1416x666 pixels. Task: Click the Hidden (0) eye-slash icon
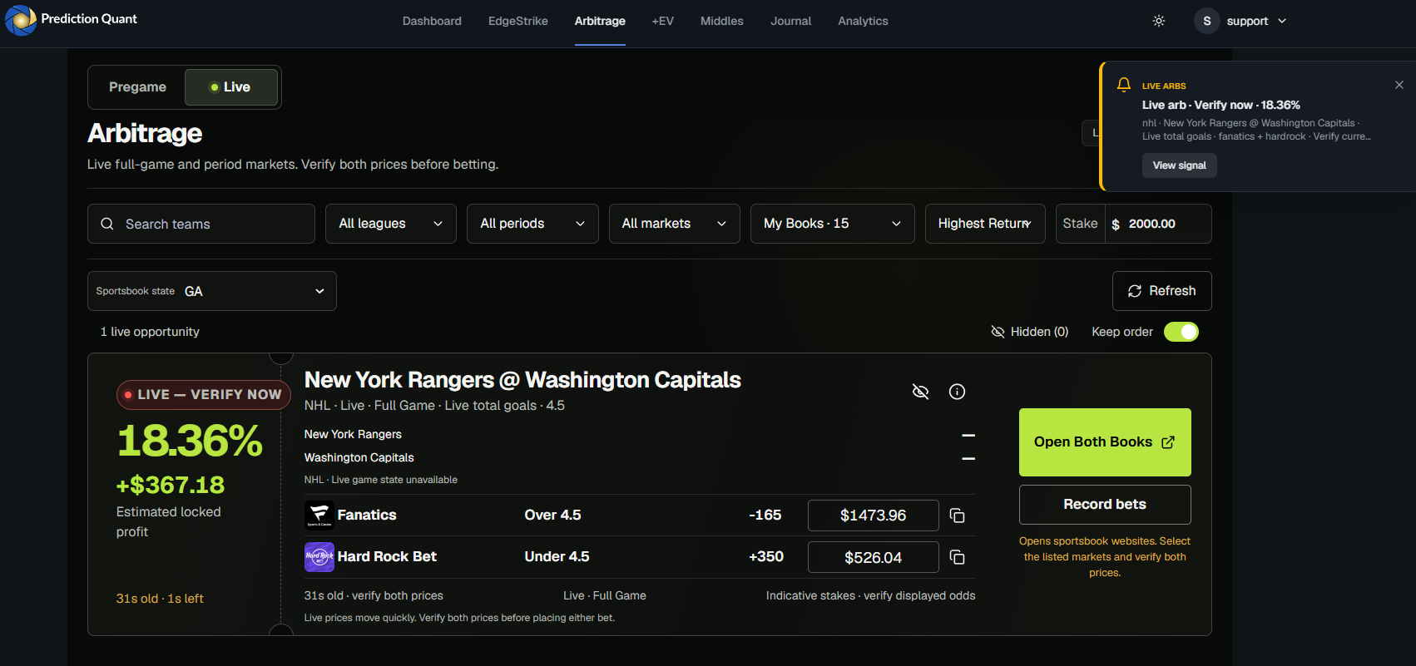pos(998,332)
